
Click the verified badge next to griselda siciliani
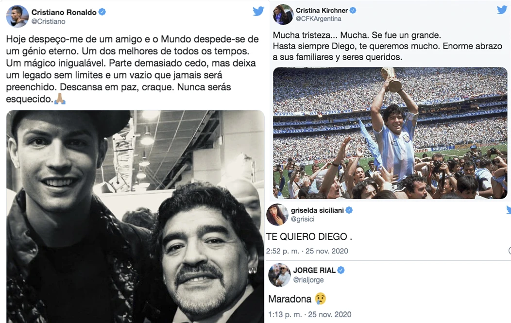[349, 210]
